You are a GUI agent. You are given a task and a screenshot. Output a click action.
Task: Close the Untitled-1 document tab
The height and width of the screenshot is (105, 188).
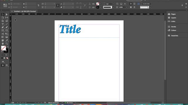tap(12, 11)
